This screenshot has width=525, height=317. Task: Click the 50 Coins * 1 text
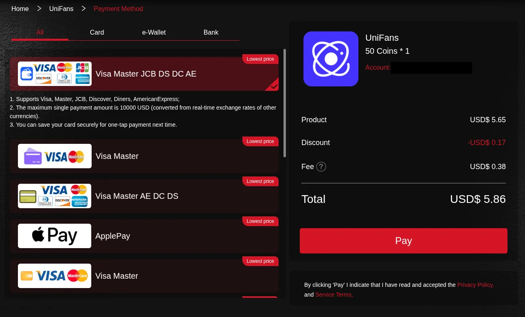click(x=387, y=51)
